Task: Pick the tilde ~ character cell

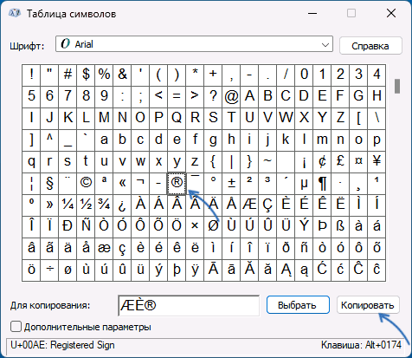Action: click(x=267, y=162)
